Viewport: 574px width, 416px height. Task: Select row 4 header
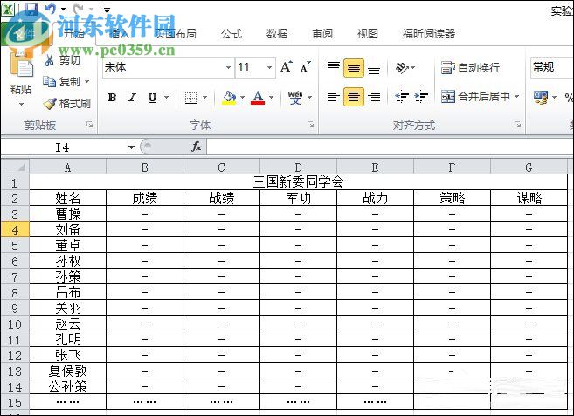point(15,229)
